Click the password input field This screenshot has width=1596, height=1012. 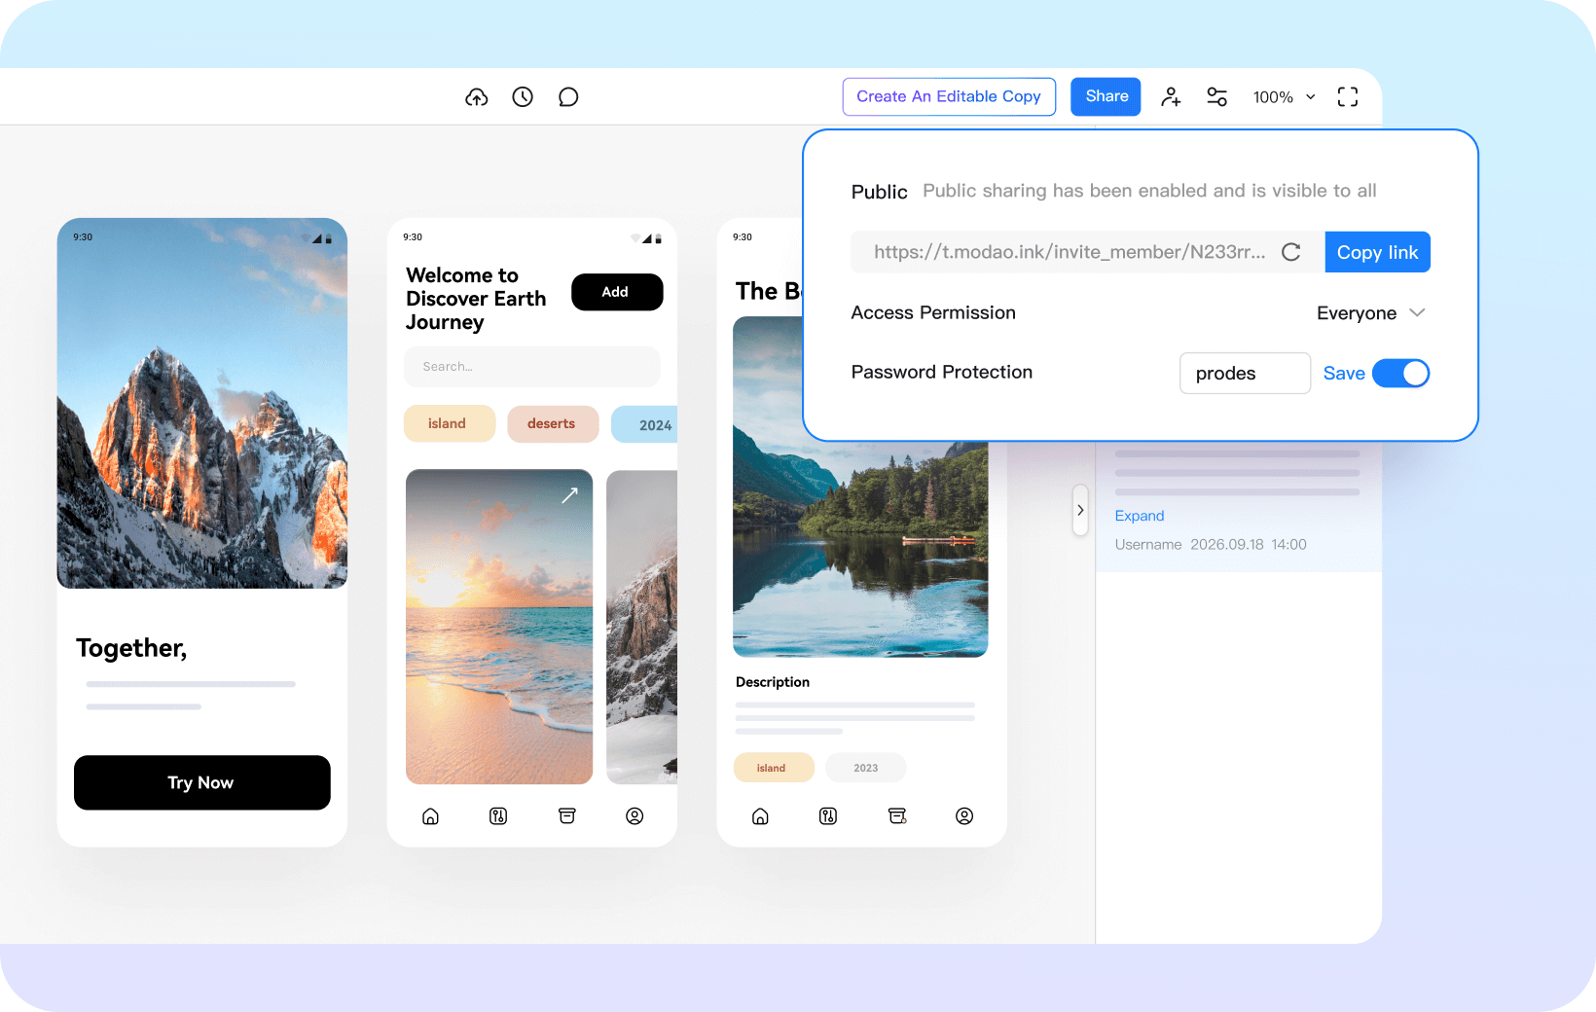tap(1244, 374)
